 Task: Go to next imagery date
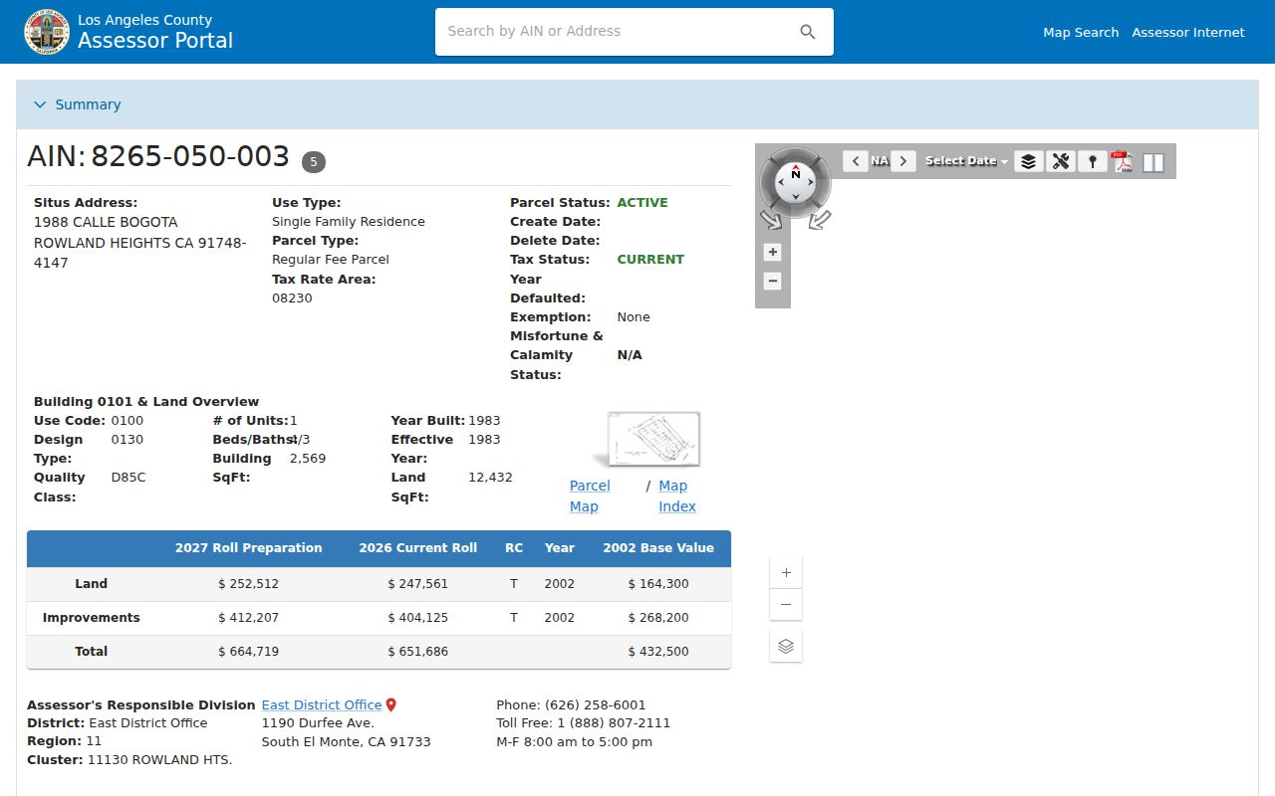[x=903, y=161]
